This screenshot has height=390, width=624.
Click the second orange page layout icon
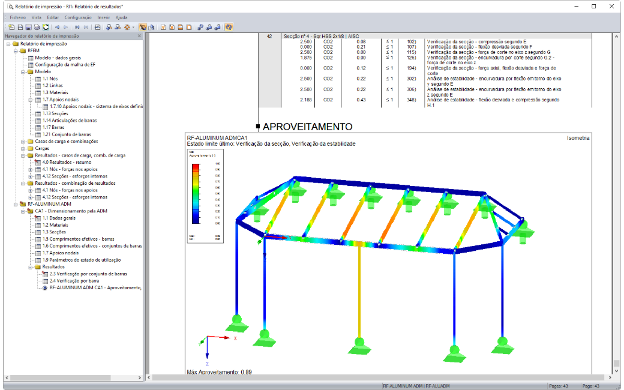point(172,27)
